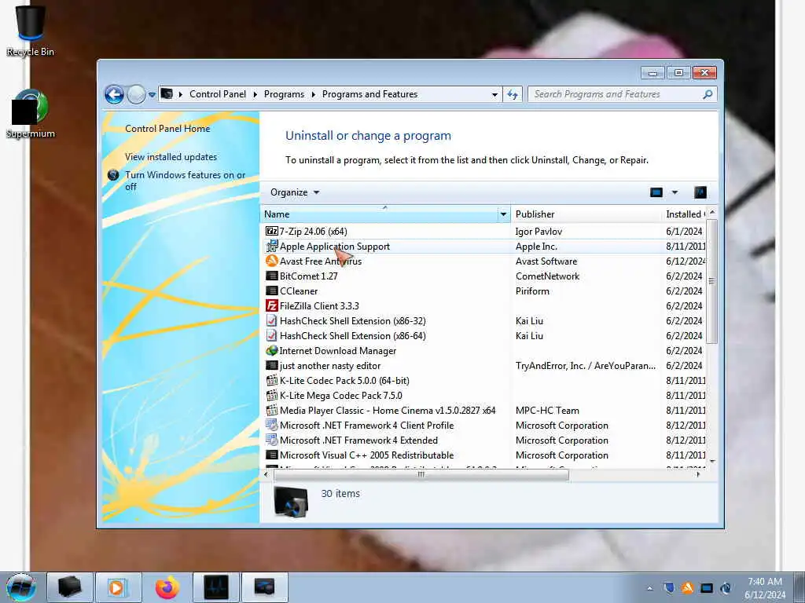Open the recent pages dropdown arrow

point(152,95)
